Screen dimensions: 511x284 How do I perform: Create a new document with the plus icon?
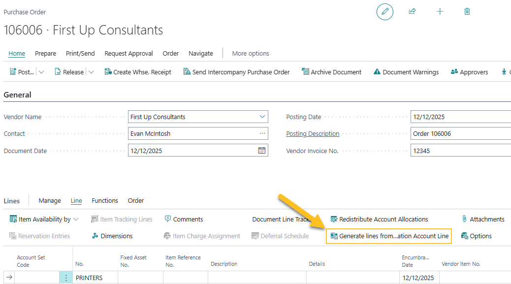440,11
